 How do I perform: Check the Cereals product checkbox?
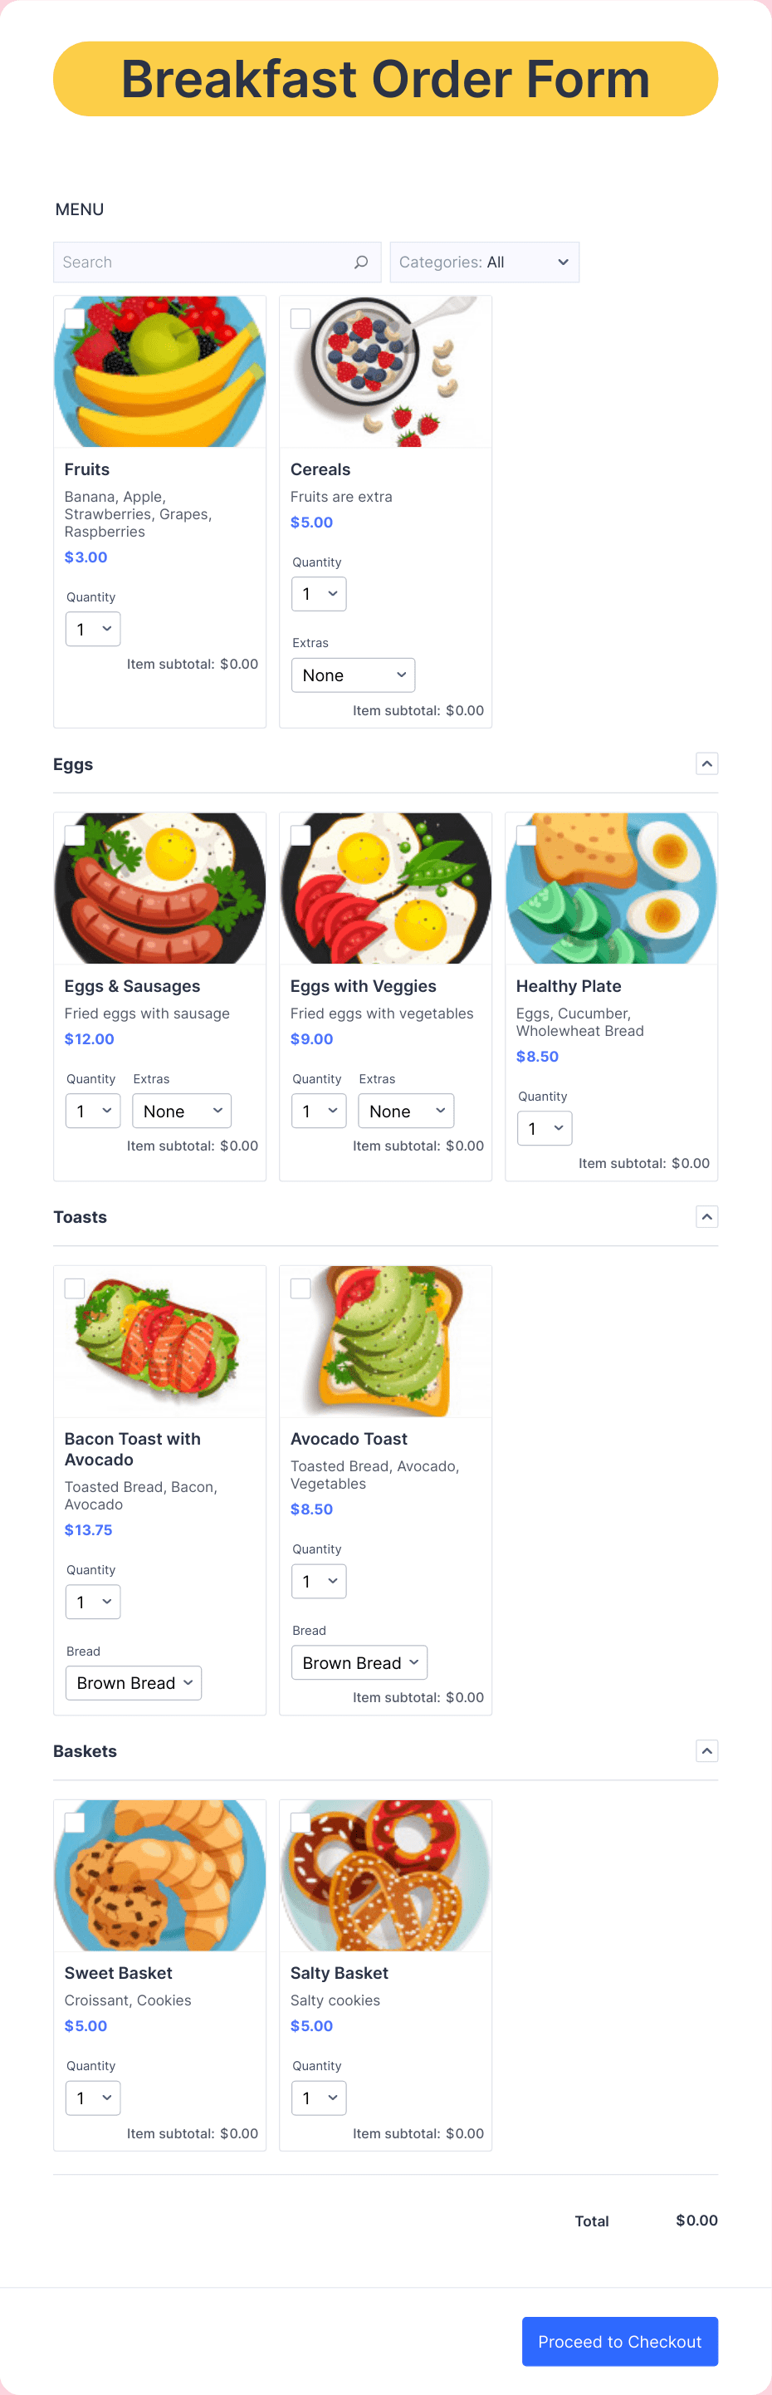click(300, 318)
